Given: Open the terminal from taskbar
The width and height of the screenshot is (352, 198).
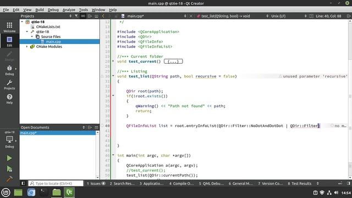Looking at the screenshot, I should click(44, 193).
